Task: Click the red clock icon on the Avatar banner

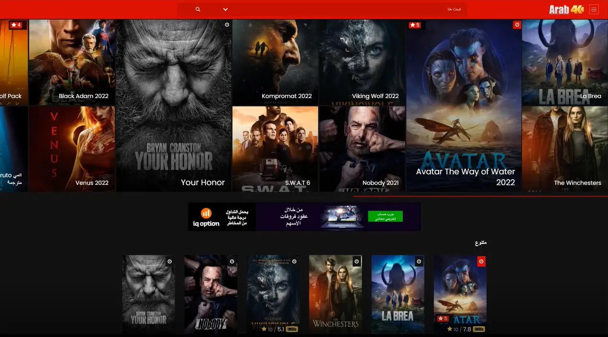Action: coord(517,25)
